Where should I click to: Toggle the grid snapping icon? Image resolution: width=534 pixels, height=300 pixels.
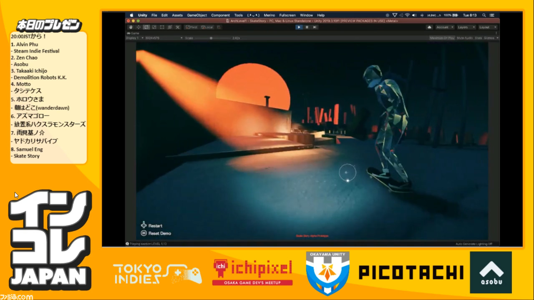tap(219, 27)
